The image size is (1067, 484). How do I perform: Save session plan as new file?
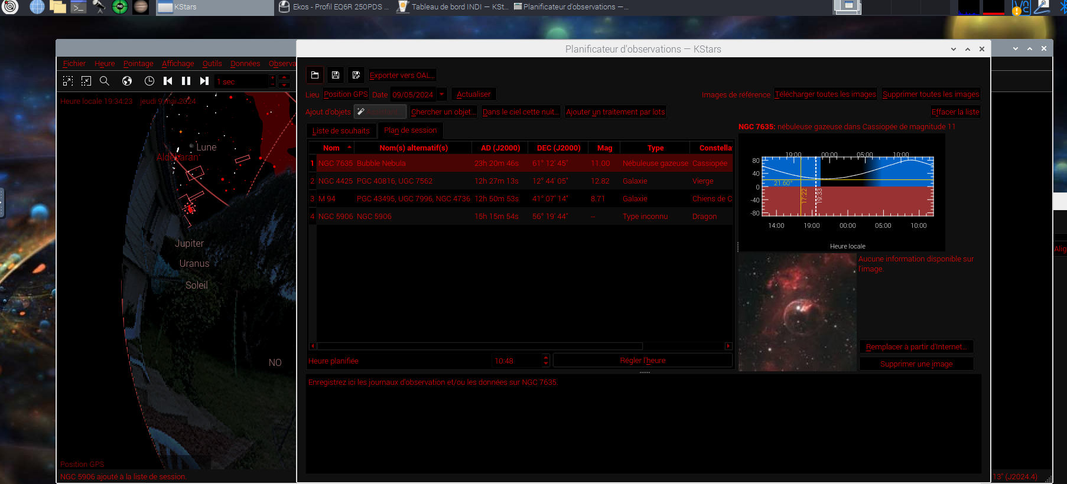356,75
